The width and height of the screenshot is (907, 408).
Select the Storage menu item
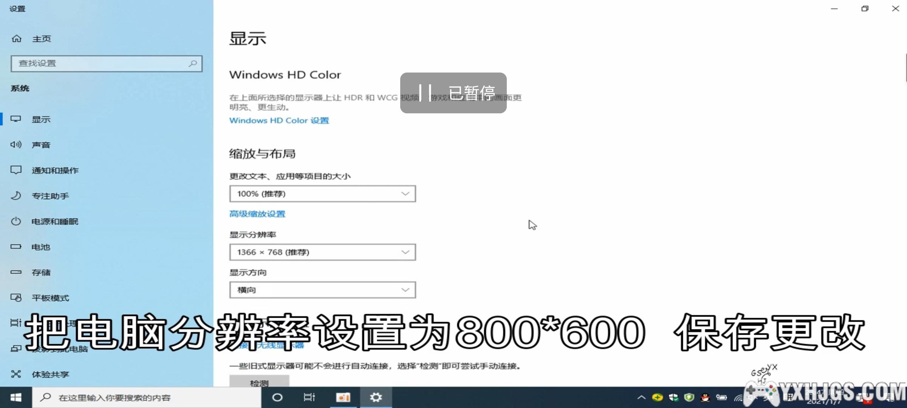[41, 272]
